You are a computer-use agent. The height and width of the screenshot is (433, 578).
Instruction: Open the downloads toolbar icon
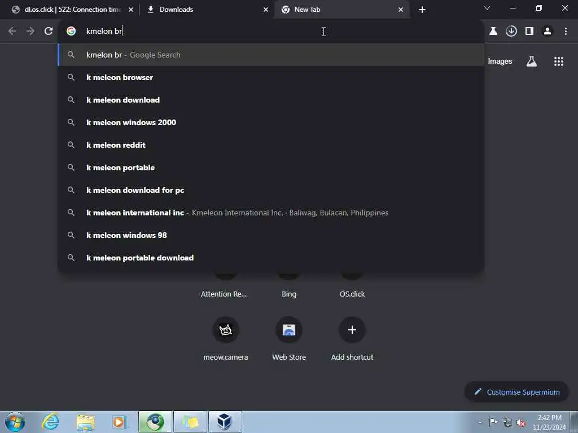tap(511, 32)
